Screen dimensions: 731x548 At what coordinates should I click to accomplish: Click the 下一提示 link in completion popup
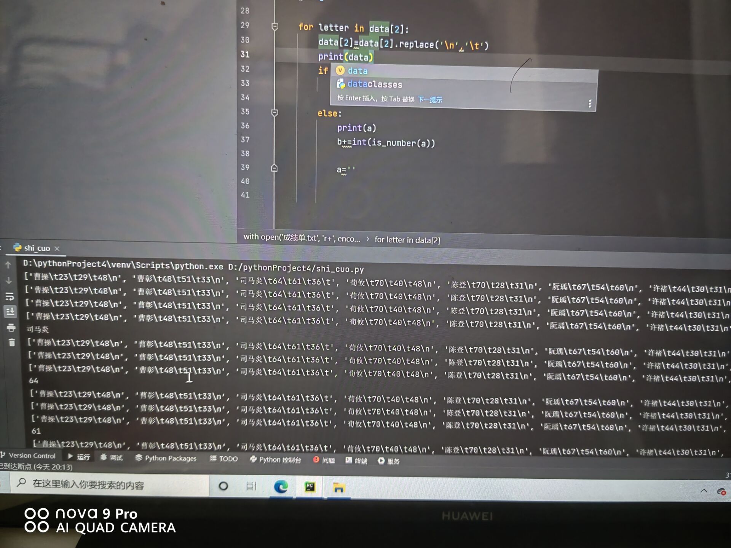point(429,100)
